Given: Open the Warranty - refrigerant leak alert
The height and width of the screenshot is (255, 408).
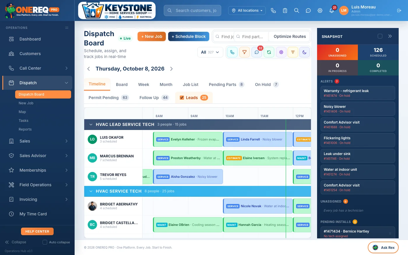Looking at the screenshot, I should click(358, 93).
